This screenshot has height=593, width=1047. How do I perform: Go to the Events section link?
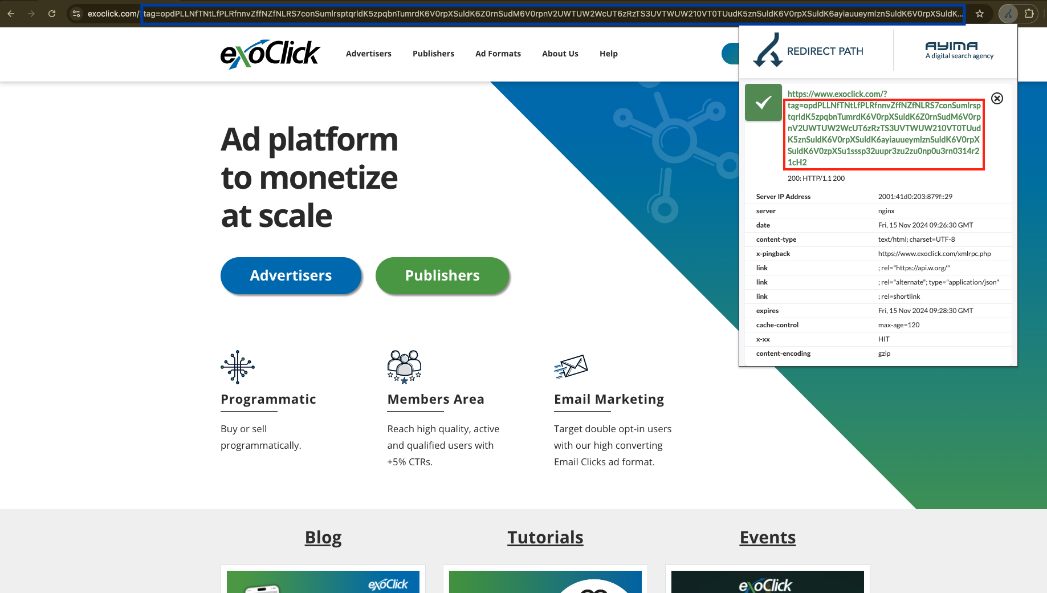tap(767, 537)
